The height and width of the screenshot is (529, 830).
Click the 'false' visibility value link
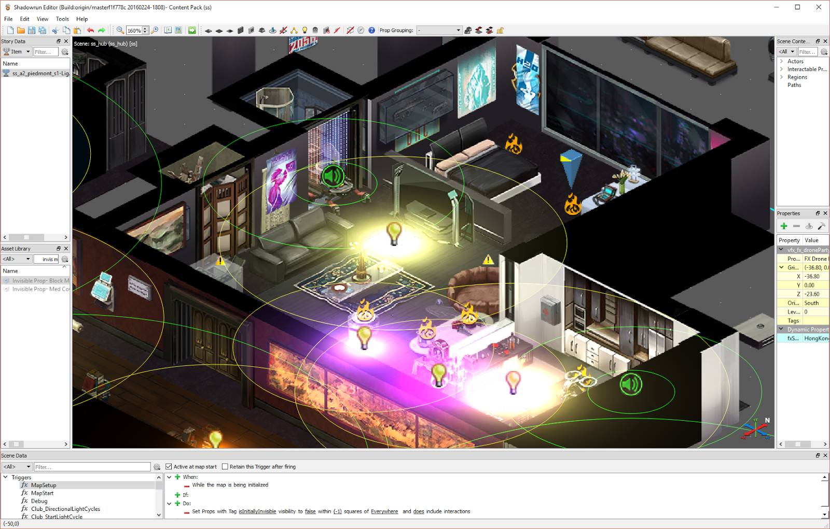point(310,511)
